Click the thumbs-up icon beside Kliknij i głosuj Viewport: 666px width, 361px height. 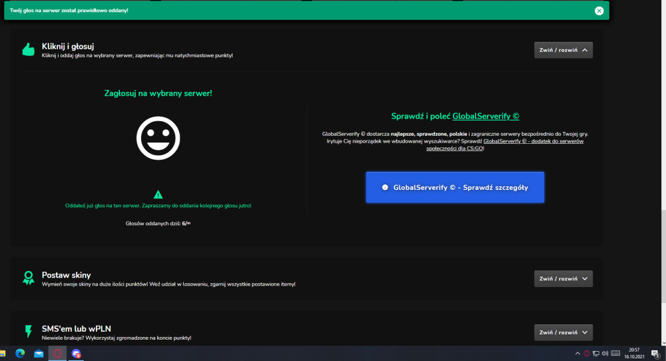29,49
